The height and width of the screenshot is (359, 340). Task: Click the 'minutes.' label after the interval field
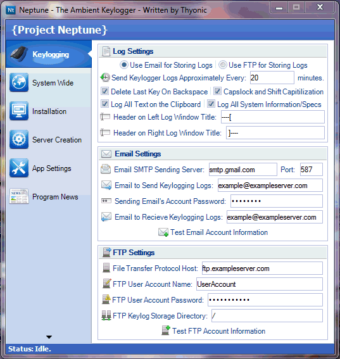311,78
